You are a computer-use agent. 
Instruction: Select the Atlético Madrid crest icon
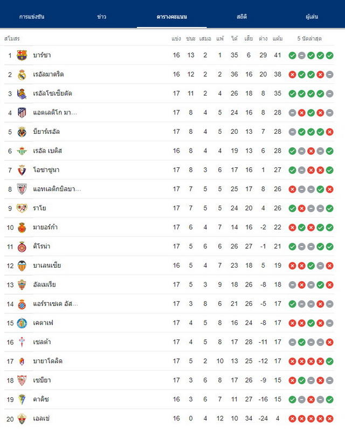(x=22, y=113)
